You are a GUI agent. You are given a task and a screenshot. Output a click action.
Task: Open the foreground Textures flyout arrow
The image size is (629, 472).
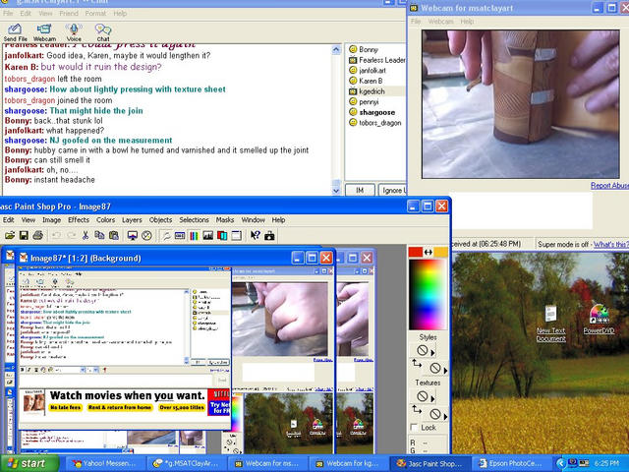pos(432,398)
